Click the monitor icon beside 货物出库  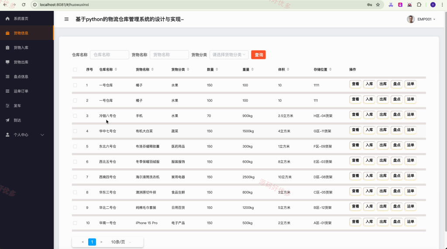[x=7, y=62]
